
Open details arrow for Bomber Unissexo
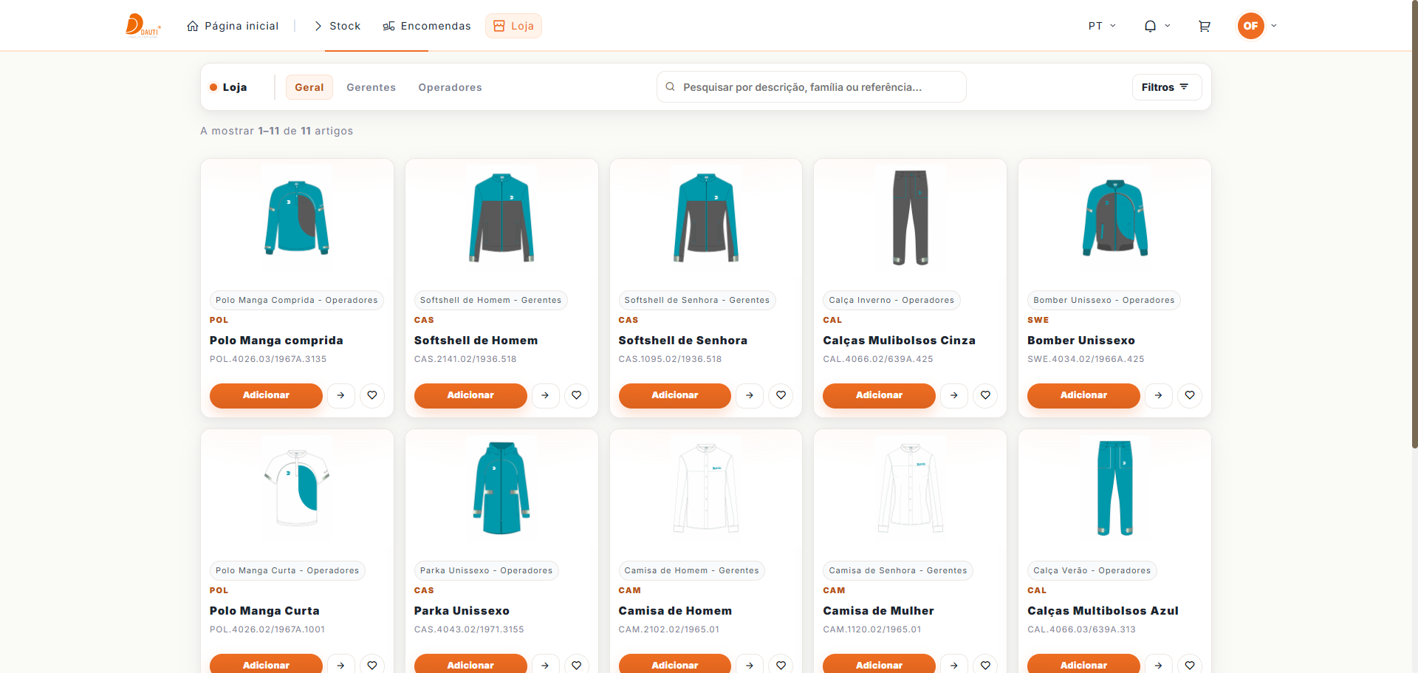pyautogui.click(x=1158, y=395)
